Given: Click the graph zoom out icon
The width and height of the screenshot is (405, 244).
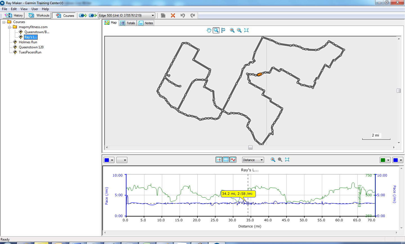Looking at the screenshot, I should [x=280, y=160].
